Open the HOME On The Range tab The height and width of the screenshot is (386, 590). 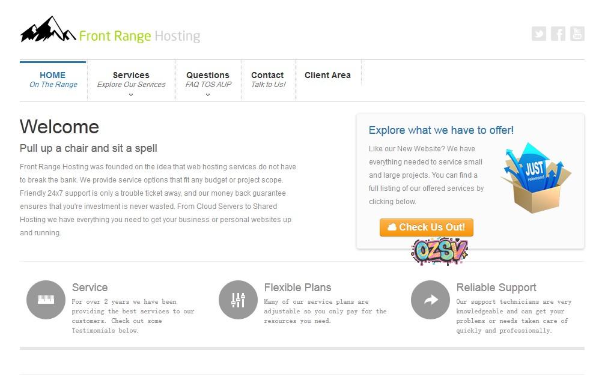[x=53, y=80]
